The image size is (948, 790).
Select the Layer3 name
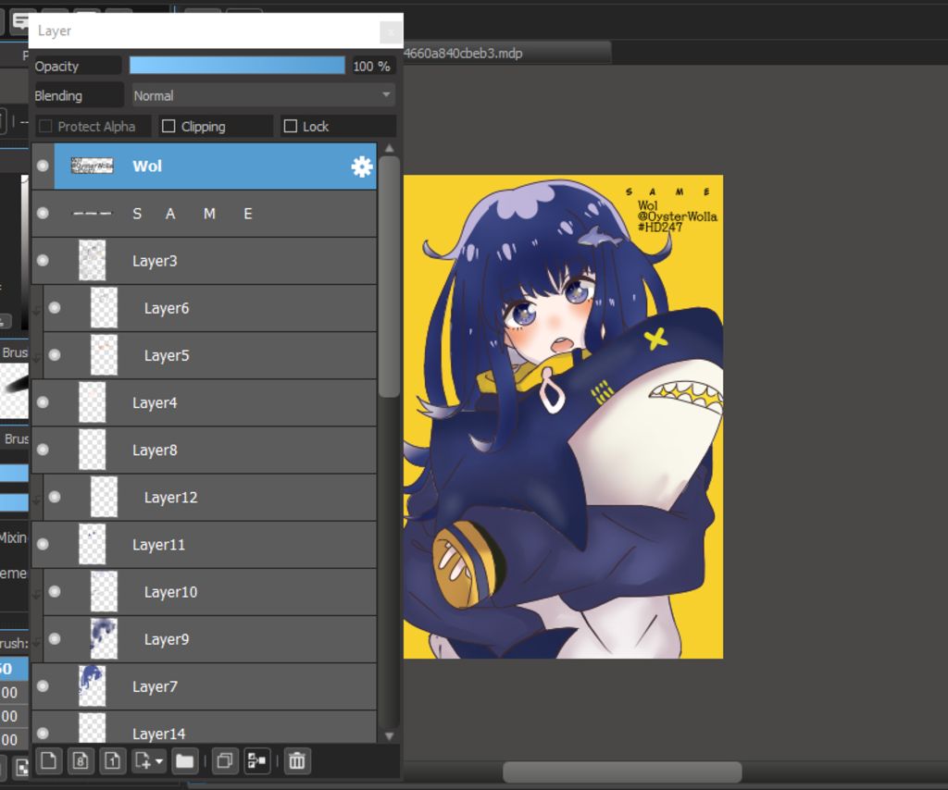tap(155, 261)
